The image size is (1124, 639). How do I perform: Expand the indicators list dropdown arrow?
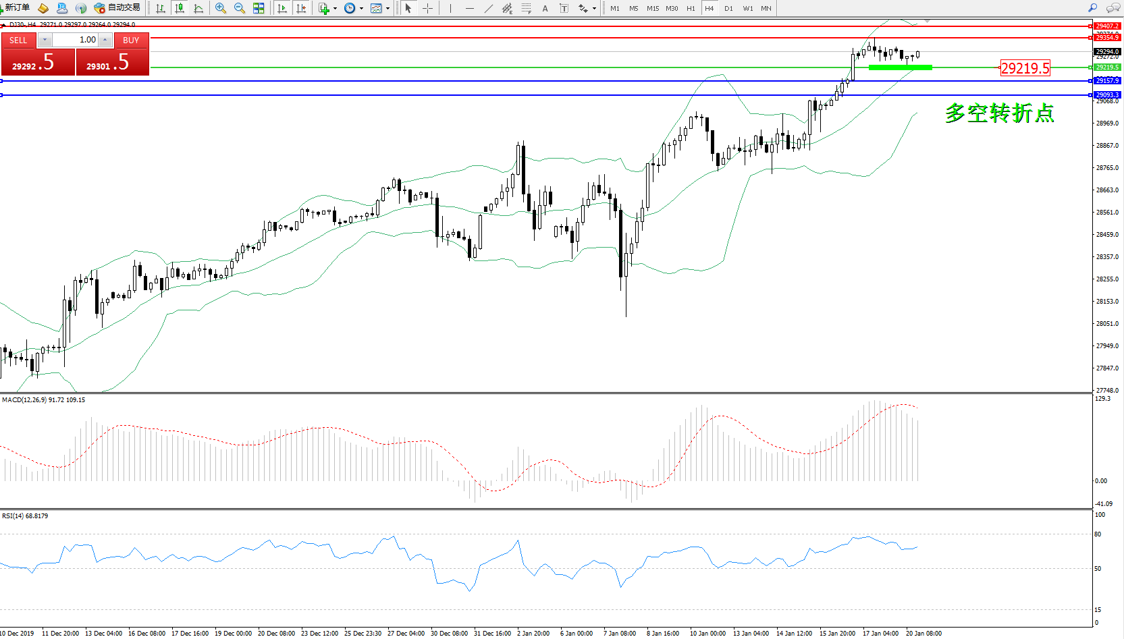(x=335, y=9)
